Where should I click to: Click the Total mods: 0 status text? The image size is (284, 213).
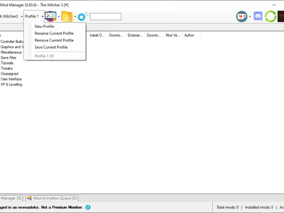228,207
